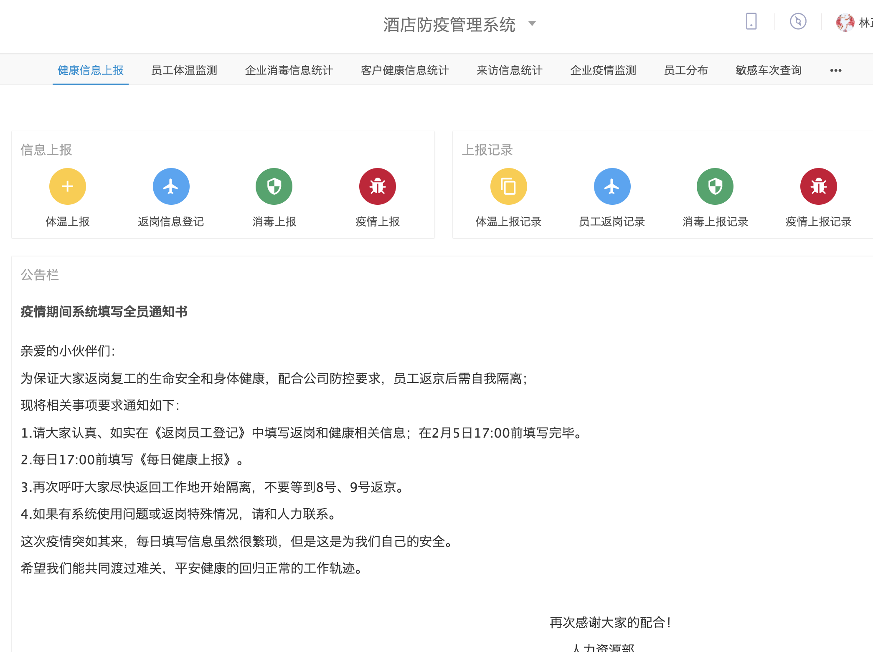The height and width of the screenshot is (652, 873).
Task: Open the red bug 疫情上报 icon
Action: 378,186
